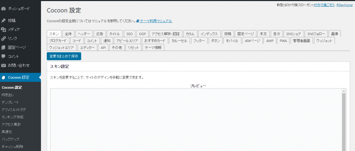Screen dimensions: 355x151
Task: Open the アクセス解析・認証 tab
Action: click(x=166, y=34)
